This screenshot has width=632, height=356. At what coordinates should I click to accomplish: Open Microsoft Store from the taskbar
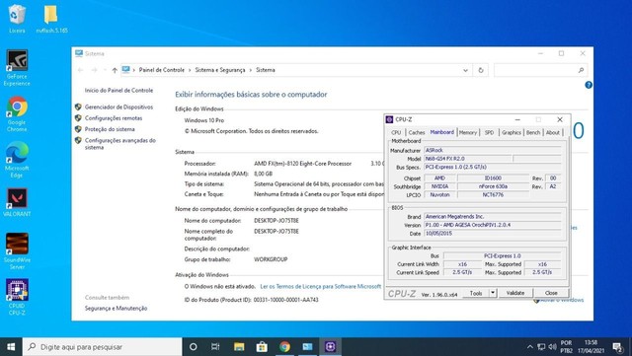click(262, 347)
